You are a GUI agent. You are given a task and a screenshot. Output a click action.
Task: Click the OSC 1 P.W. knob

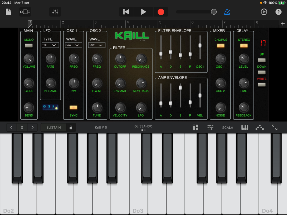pyautogui.click(x=74, y=83)
